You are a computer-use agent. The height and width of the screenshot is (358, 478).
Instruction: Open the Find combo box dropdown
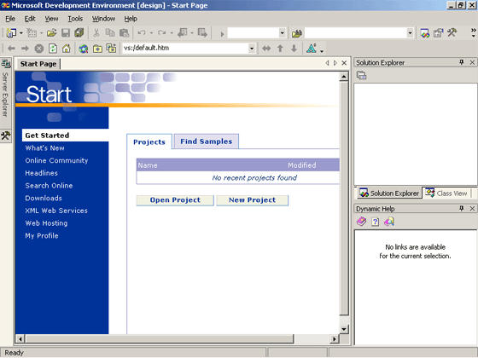pos(410,33)
